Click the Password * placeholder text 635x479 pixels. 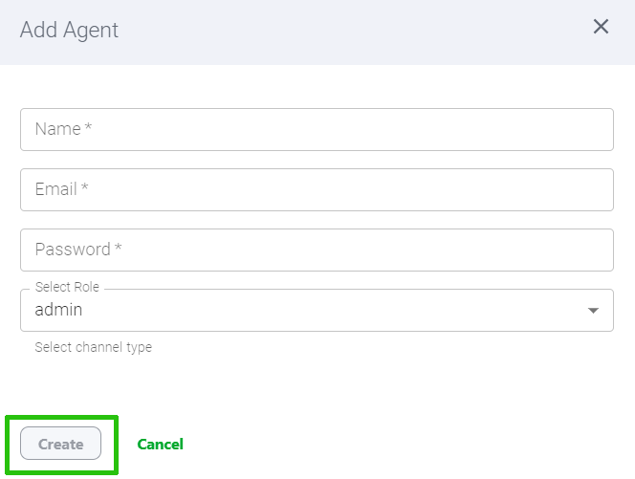click(x=78, y=250)
